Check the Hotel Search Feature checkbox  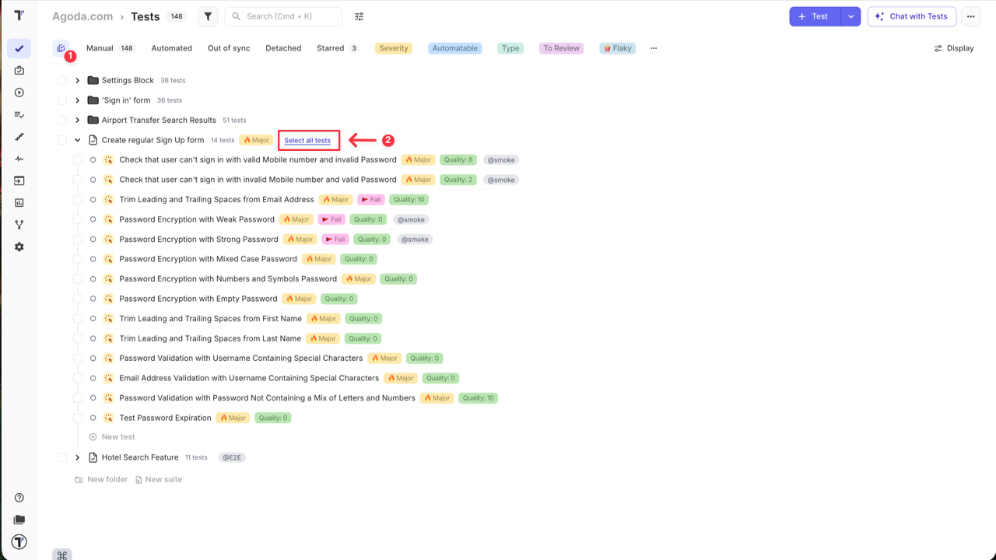[x=61, y=457]
